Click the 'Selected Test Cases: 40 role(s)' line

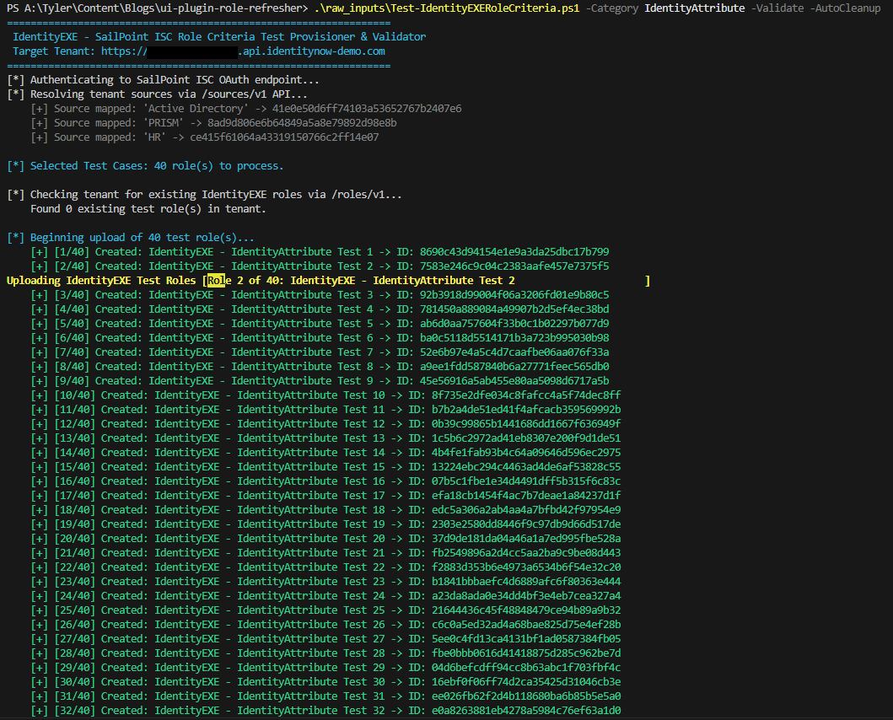pyautogui.click(x=145, y=166)
